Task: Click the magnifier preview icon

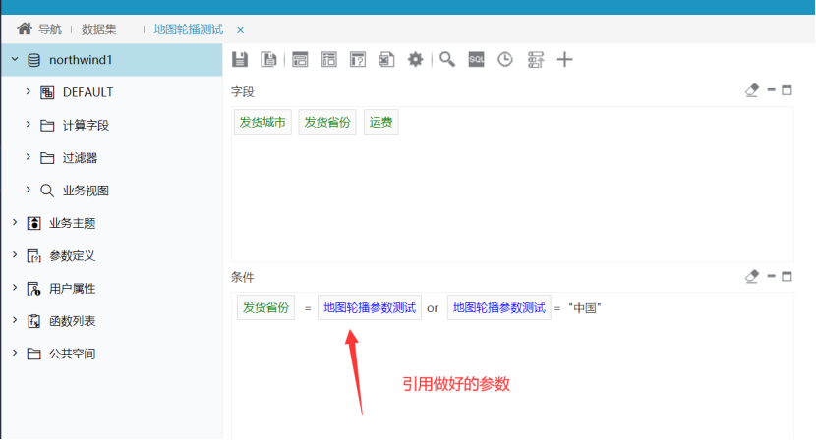Action: point(447,59)
